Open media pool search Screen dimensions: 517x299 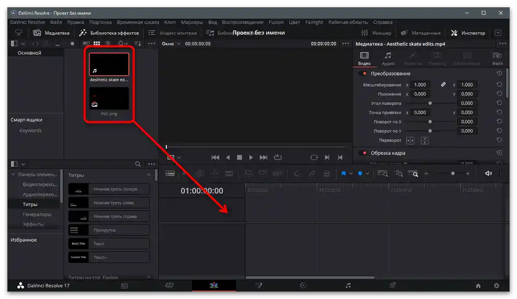coord(121,43)
